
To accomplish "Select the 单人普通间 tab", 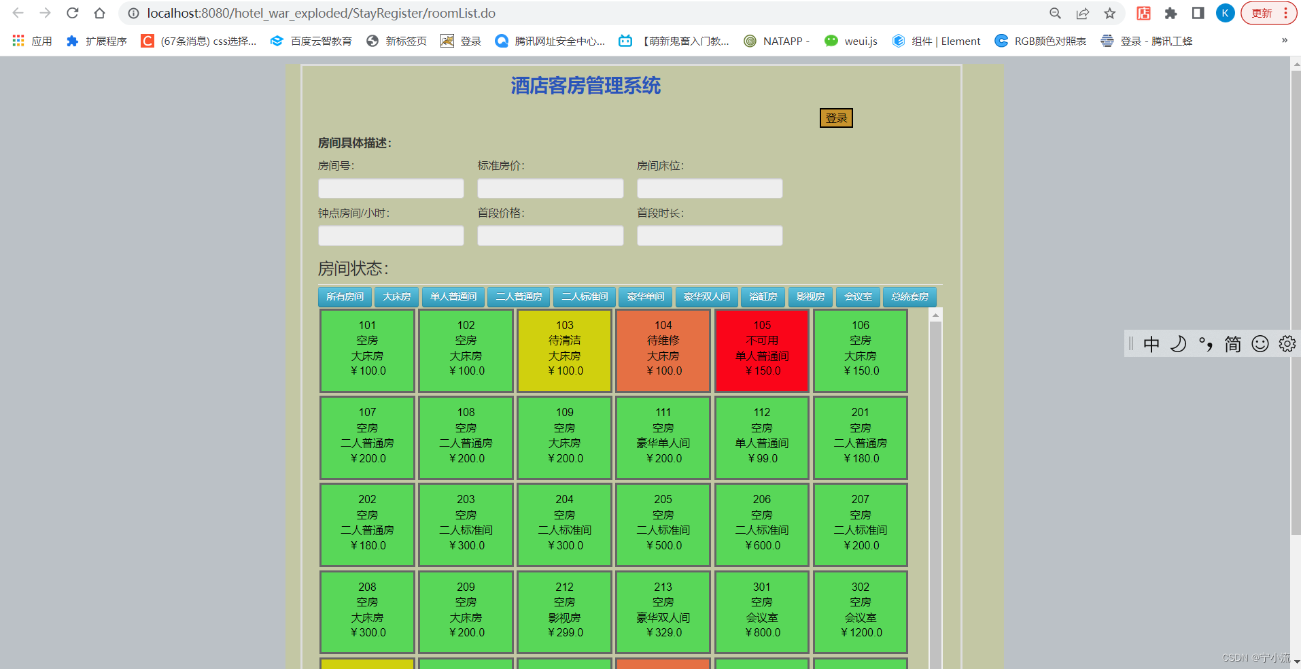I will coord(453,297).
